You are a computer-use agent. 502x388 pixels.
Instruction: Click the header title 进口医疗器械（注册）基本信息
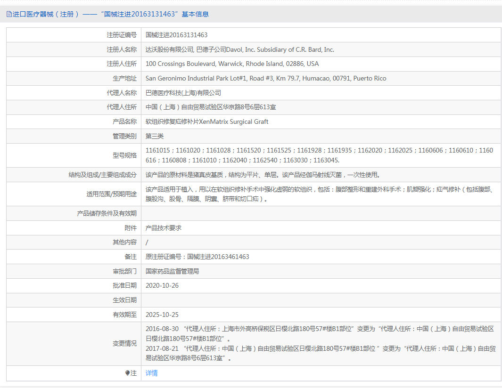(110, 14)
